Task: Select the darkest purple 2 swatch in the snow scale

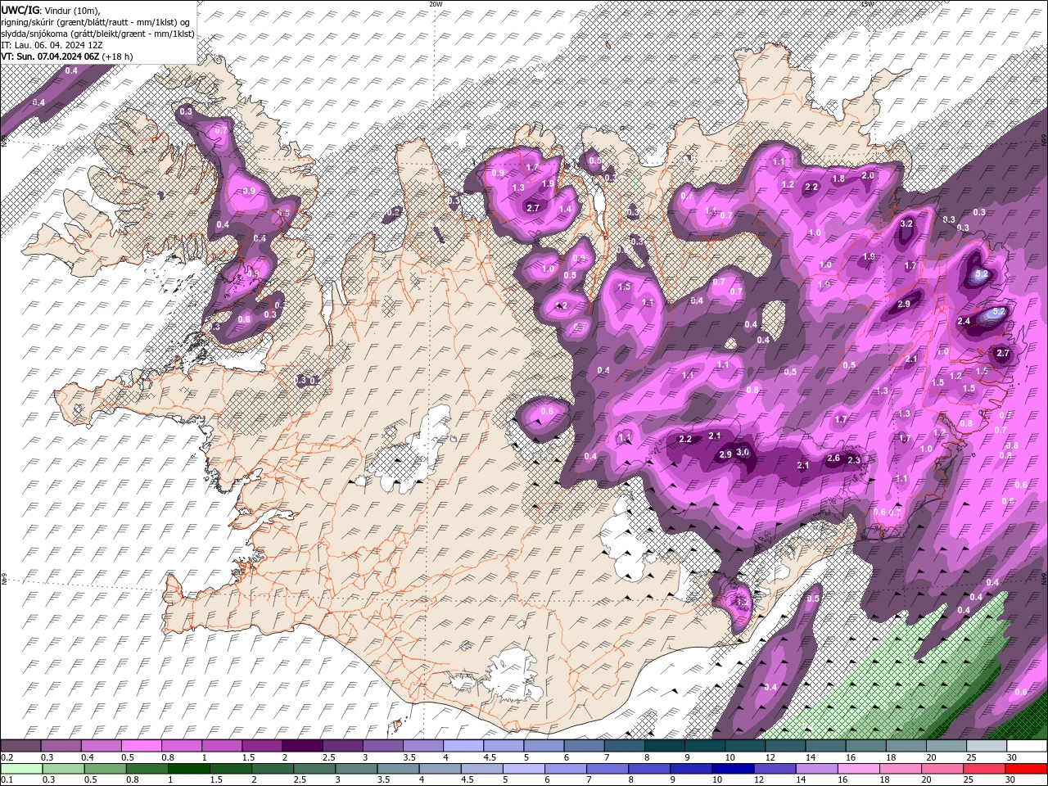Action: point(301,746)
